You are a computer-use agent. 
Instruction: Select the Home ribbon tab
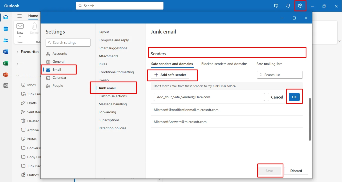(x=33, y=16)
